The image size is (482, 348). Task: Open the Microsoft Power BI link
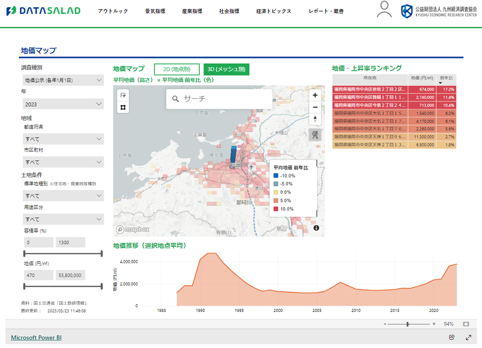tap(36, 337)
